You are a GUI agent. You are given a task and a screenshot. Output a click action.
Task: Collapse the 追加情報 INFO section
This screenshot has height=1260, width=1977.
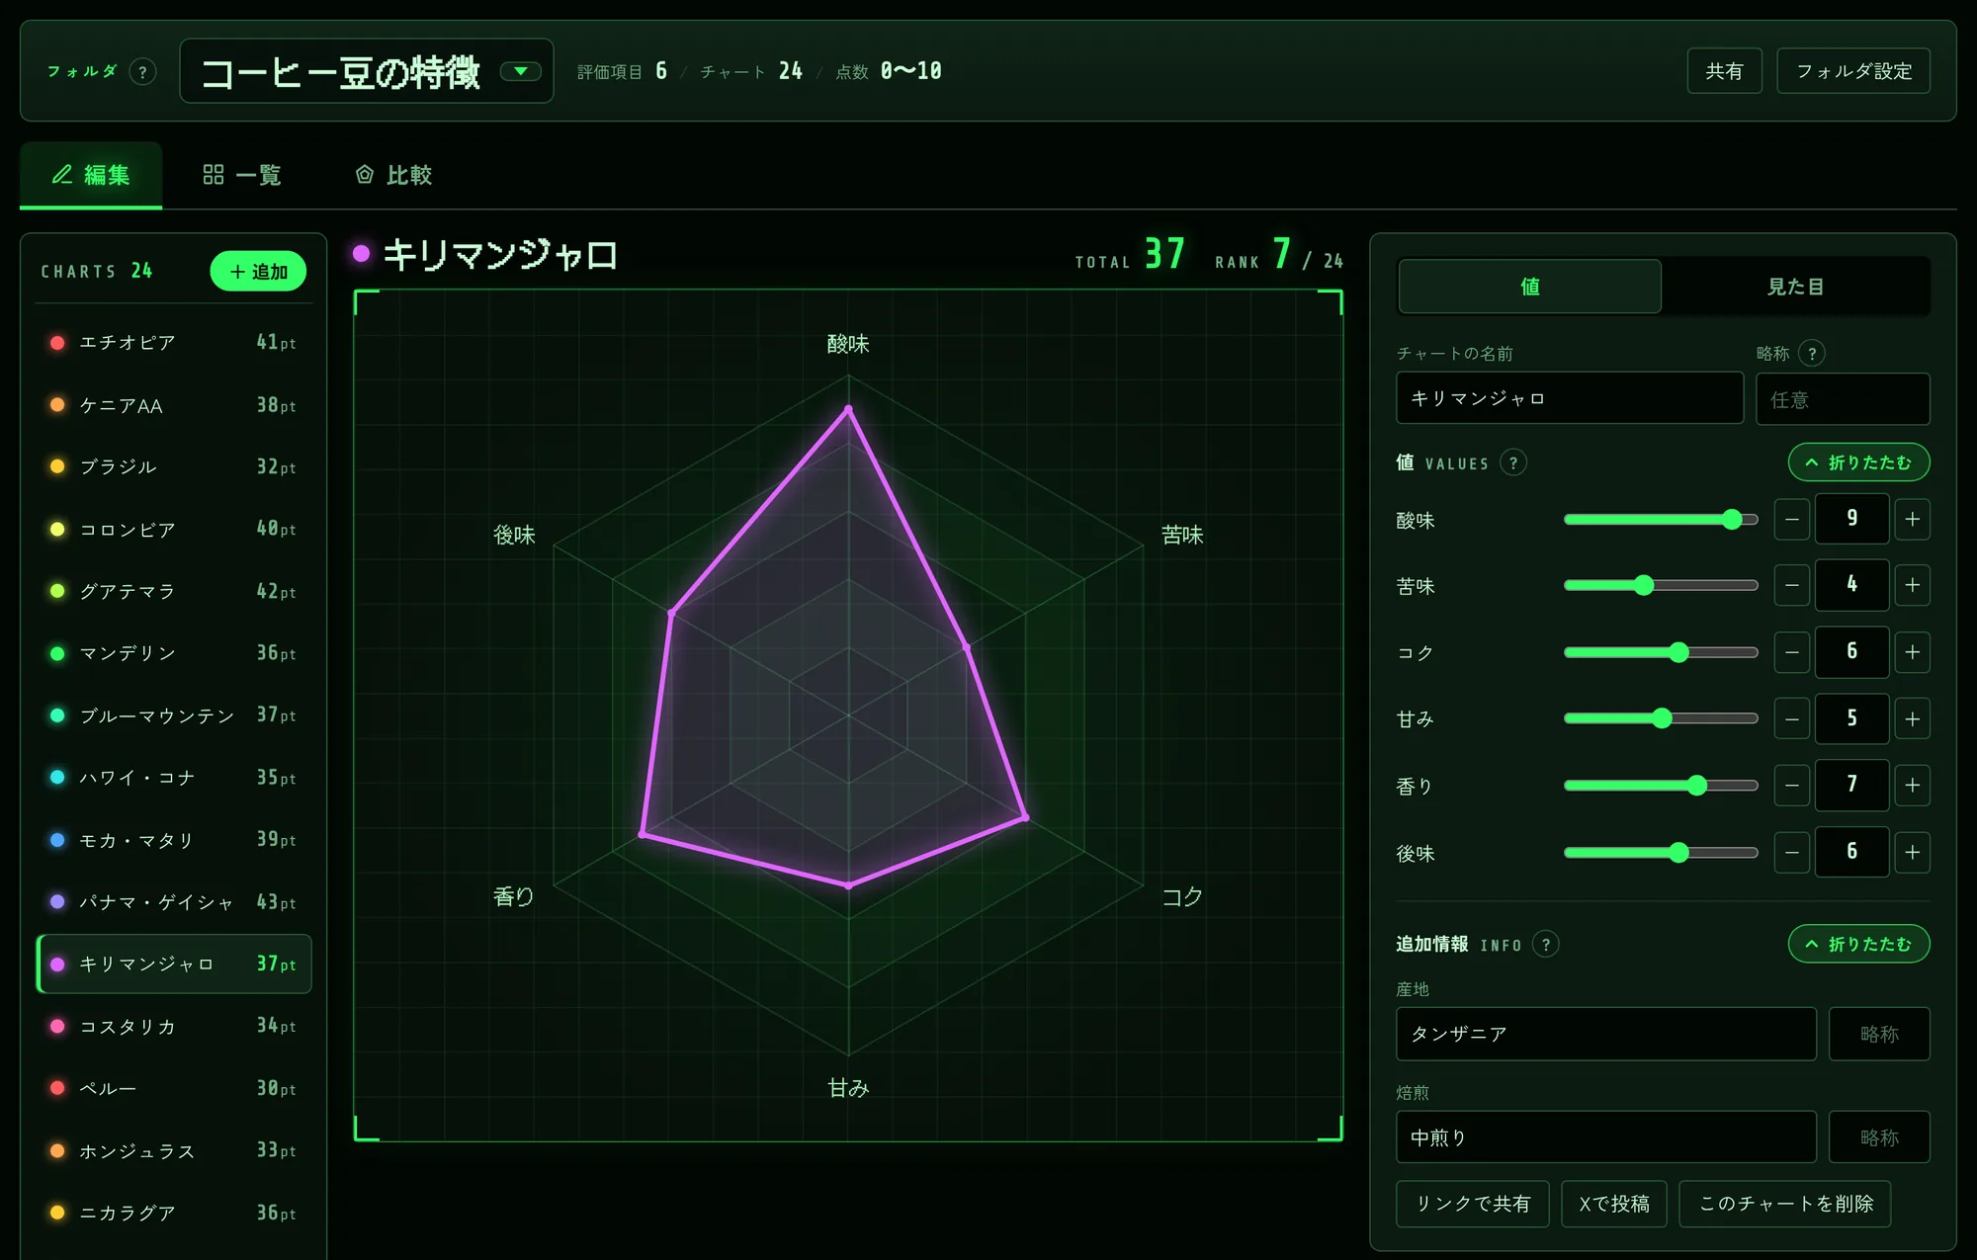click(x=1858, y=945)
